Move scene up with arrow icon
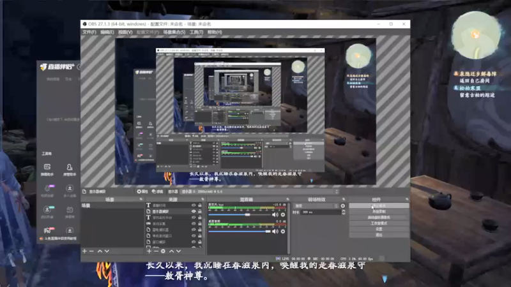This screenshot has height=287, width=511. (x=100, y=251)
